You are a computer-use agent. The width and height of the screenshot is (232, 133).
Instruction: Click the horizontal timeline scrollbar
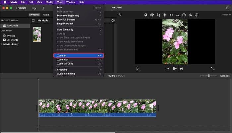[x=58, y=132]
